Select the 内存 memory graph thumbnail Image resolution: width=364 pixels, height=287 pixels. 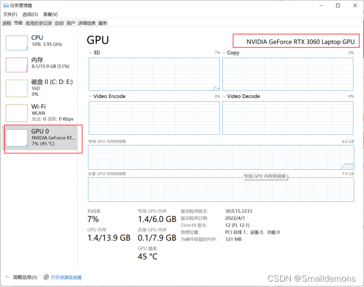click(17, 65)
